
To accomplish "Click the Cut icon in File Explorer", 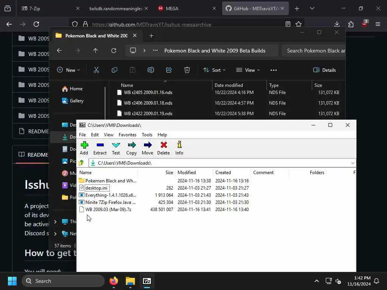I will coord(96,70).
